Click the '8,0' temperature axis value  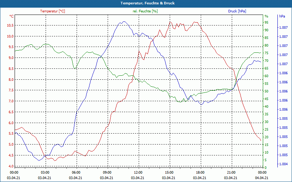point(11,79)
